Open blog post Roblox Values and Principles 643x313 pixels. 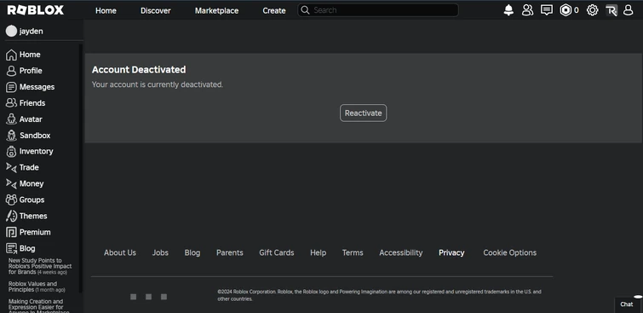[37, 287]
